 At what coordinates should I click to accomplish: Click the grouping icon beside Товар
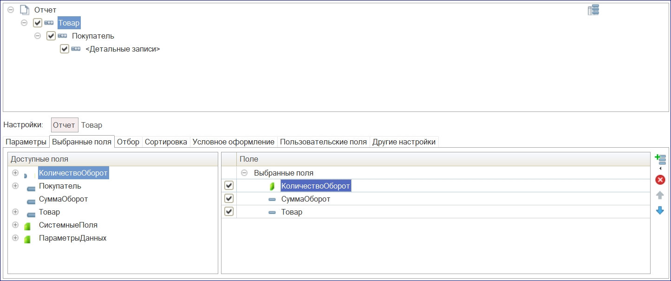click(49, 23)
